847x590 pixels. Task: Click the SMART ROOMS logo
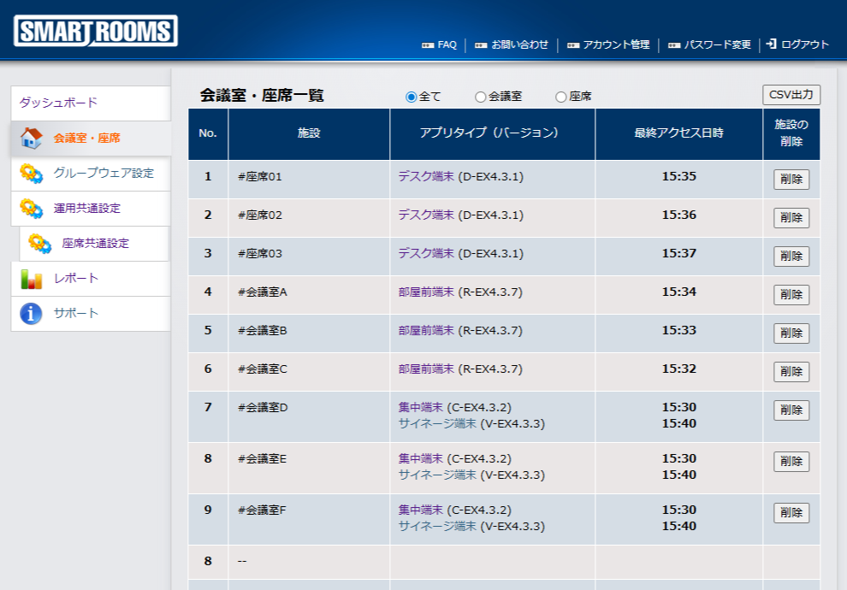96,32
